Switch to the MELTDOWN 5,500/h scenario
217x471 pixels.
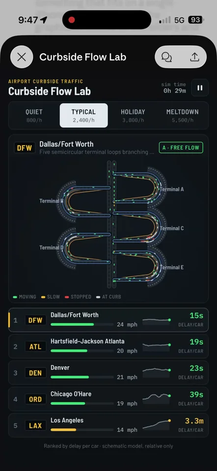point(183,116)
